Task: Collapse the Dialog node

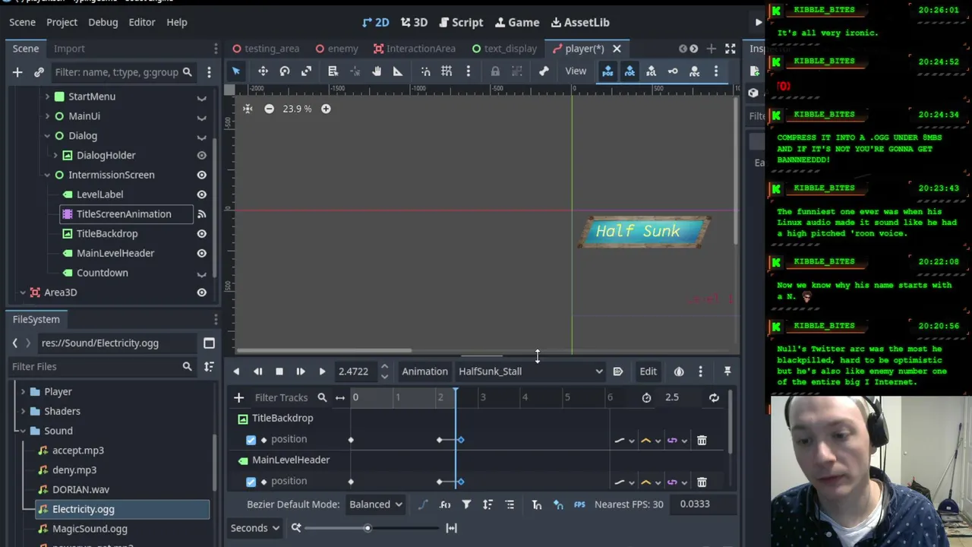Action: tap(47, 136)
